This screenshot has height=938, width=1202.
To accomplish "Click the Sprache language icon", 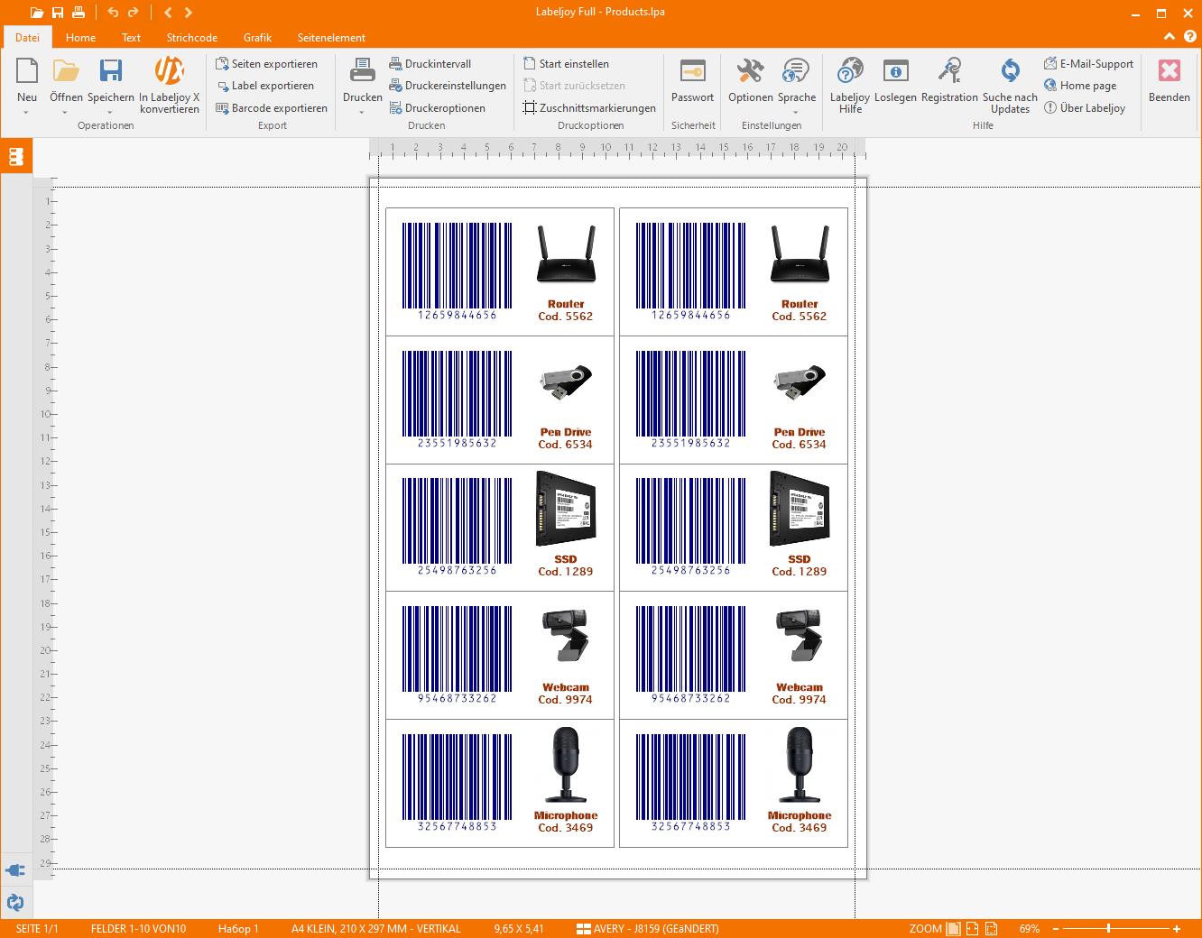I will click(x=796, y=71).
